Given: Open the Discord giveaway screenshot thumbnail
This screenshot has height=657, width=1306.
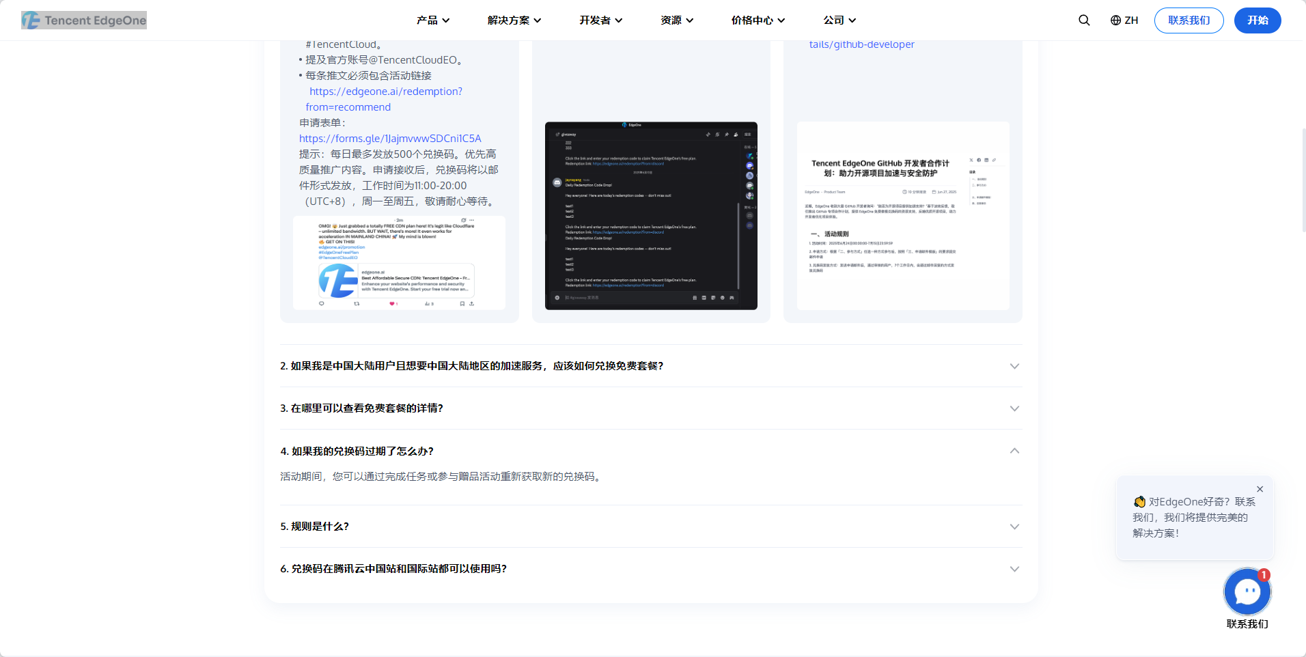Looking at the screenshot, I should point(651,216).
